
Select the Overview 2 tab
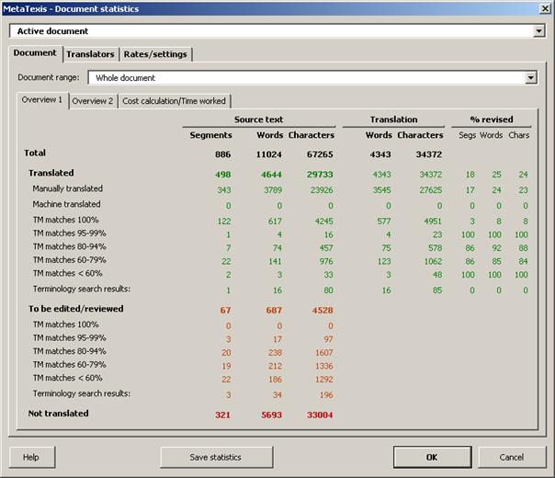coord(93,101)
